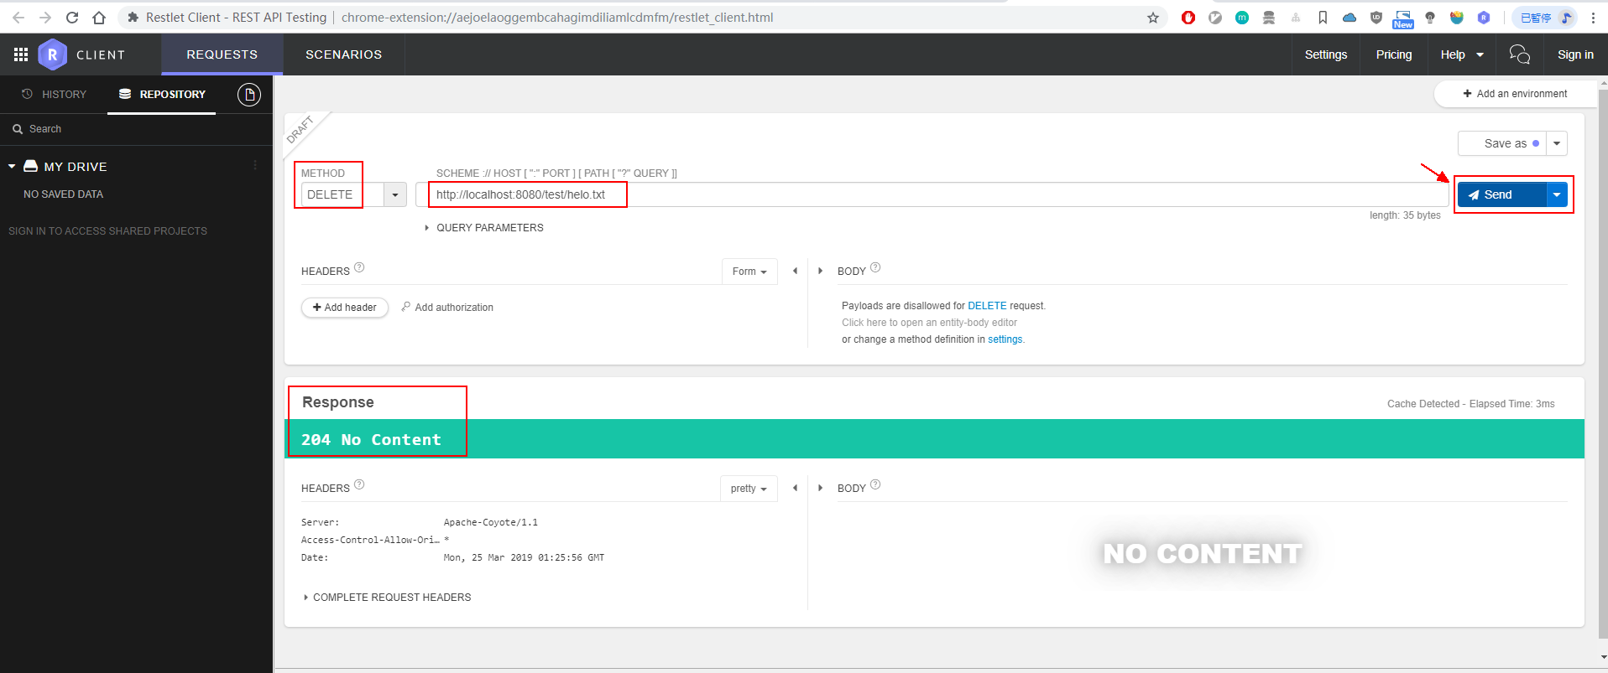Open Chrome menu three dots

[x=1593, y=18]
